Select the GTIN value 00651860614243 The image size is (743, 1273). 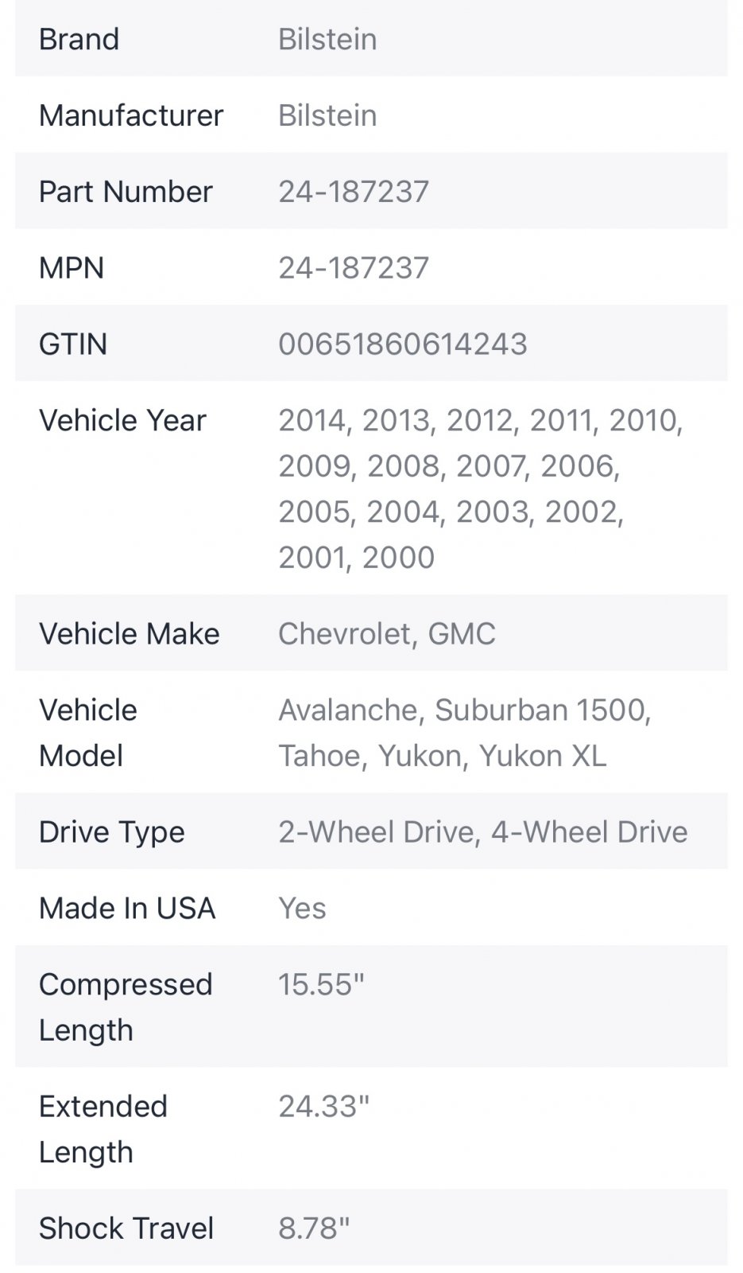click(403, 345)
